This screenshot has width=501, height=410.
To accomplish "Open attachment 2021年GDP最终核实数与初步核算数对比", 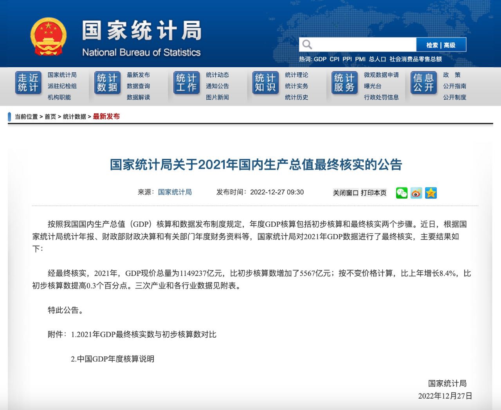I will (144, 335).
